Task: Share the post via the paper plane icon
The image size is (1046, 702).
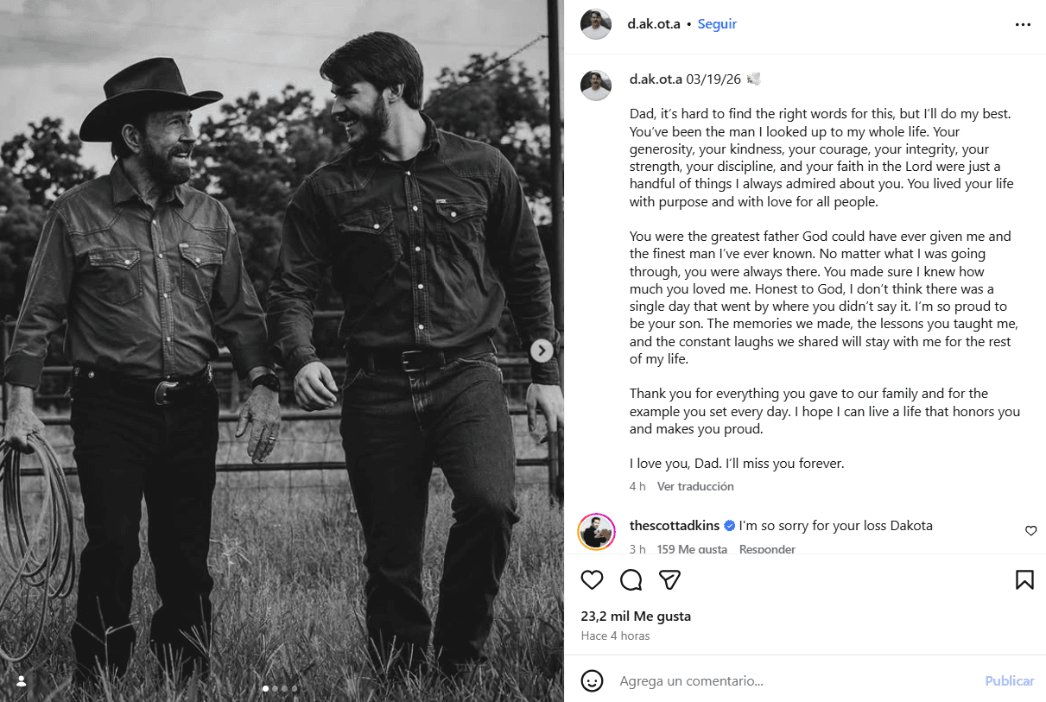Action: (x=669, y=579)
